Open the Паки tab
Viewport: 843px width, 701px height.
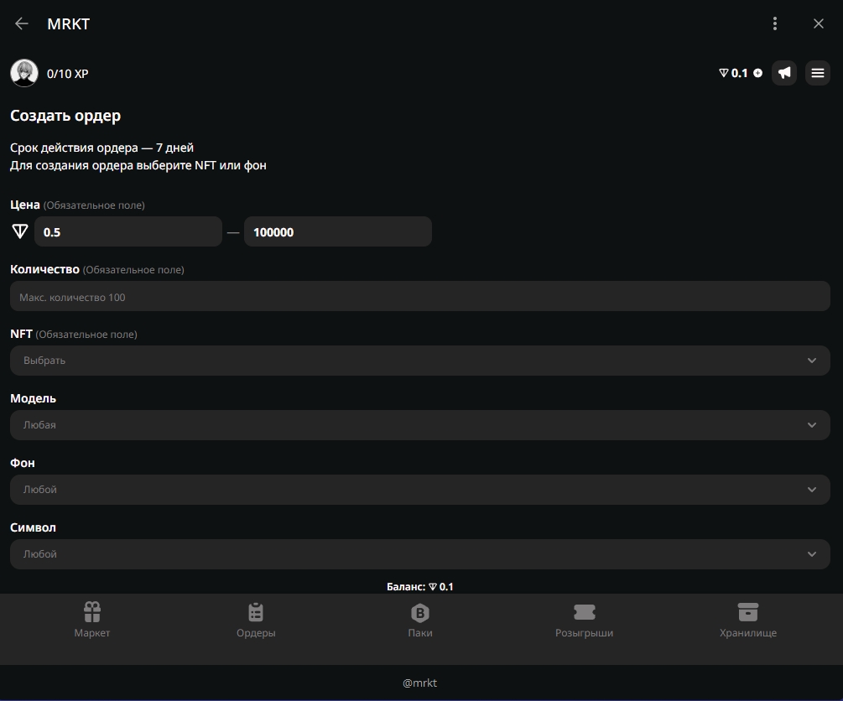pos(420,621)
